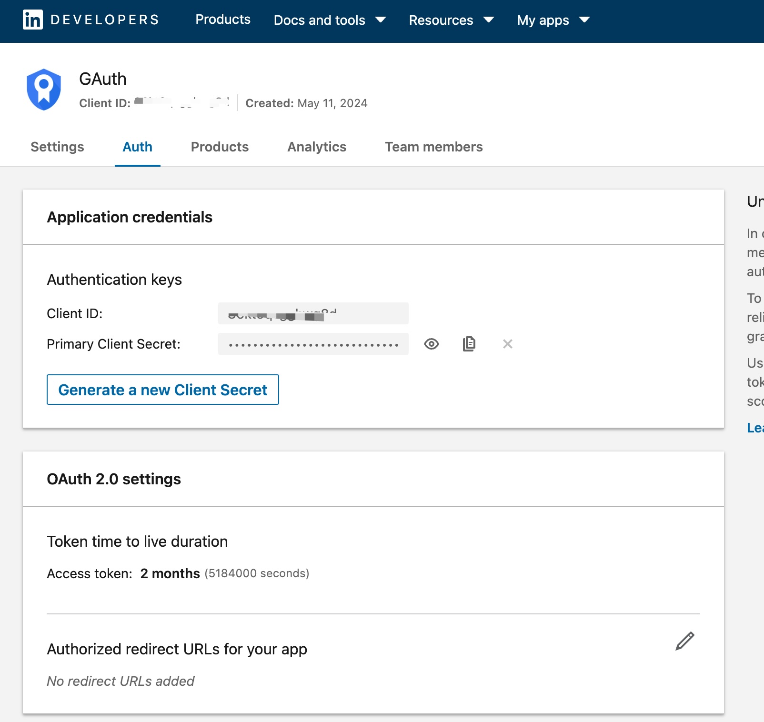Expand the Docs and tools dropdown

click(330, 20)
